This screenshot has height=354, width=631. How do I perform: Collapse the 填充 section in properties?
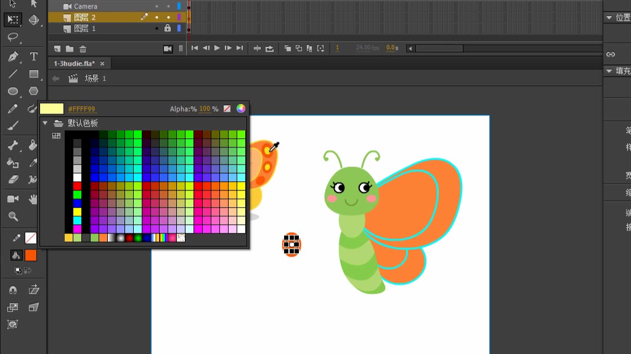[609, 71]
